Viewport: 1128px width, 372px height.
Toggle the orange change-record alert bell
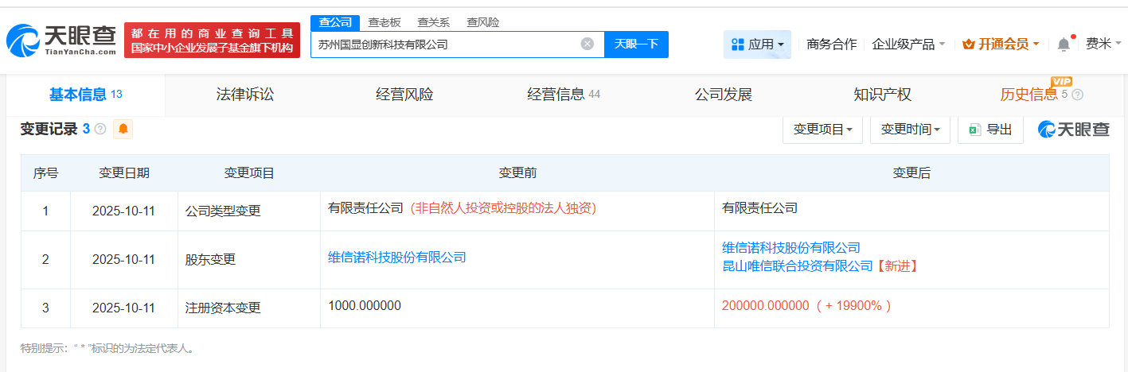click(x=123, y=129)
